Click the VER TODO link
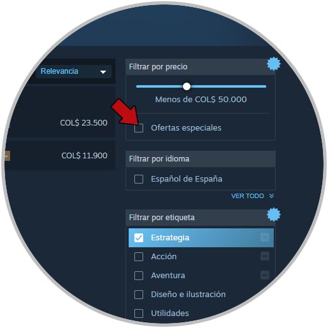Screen dimensions: 328x328 pos(247,196)
